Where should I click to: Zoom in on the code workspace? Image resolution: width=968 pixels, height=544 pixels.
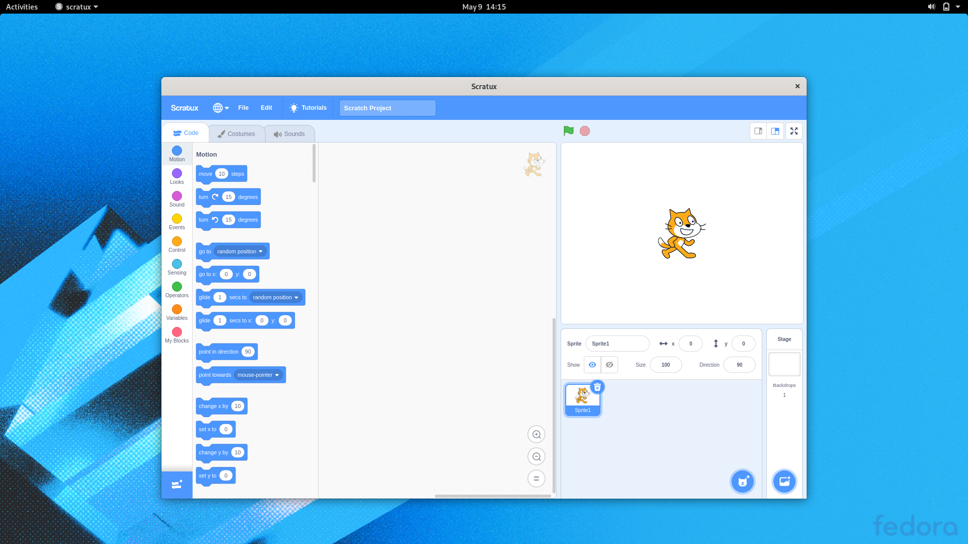coord(536,434)
